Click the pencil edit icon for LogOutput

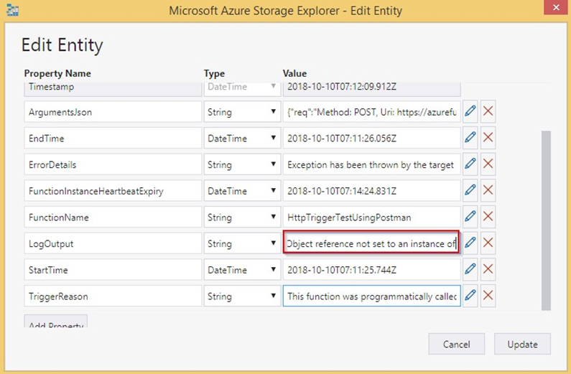[470, 243]
